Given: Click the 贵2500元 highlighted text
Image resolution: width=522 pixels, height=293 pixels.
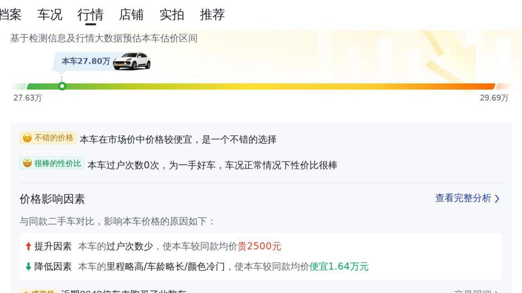Looking at the screenshot, I should 259,247.
